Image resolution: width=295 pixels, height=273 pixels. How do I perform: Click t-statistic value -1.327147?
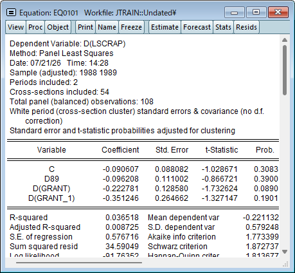click(220, 198)
